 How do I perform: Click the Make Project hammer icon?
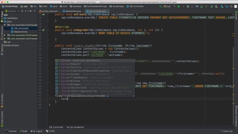(x=160, y=6)
